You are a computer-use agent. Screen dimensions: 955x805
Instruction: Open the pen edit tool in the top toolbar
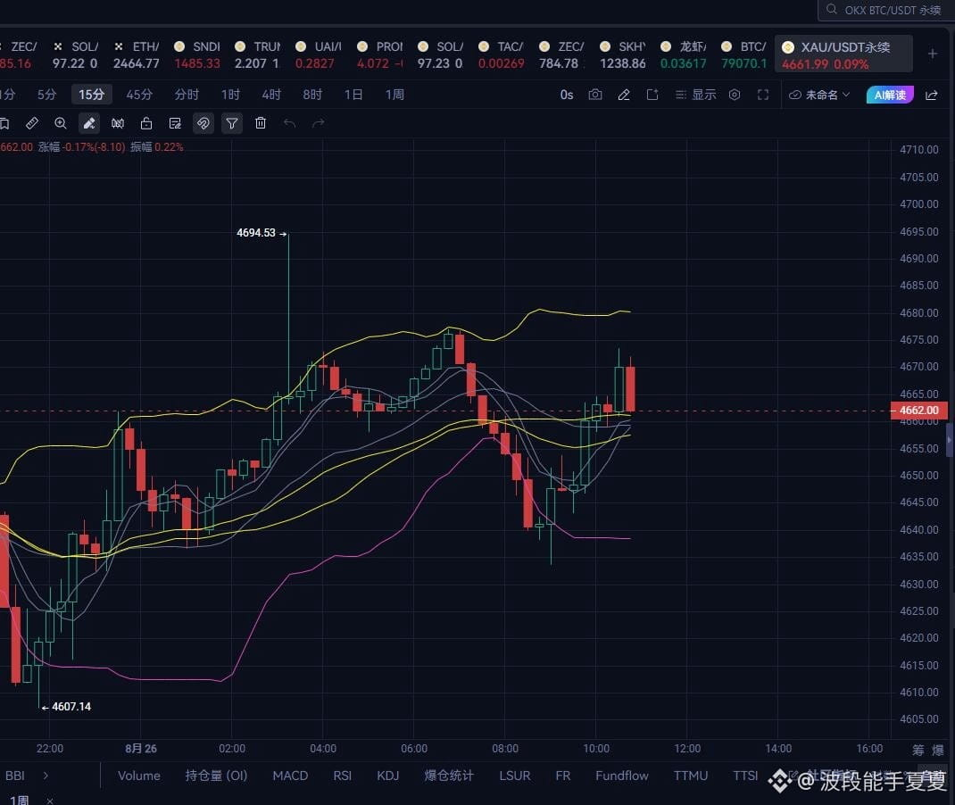(x=624, y=95)
